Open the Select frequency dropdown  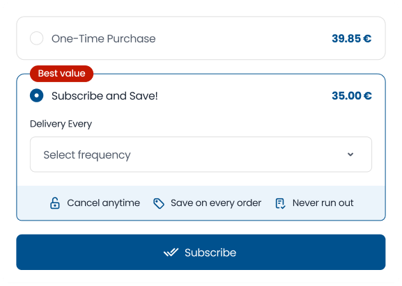(x=201, y=154)
